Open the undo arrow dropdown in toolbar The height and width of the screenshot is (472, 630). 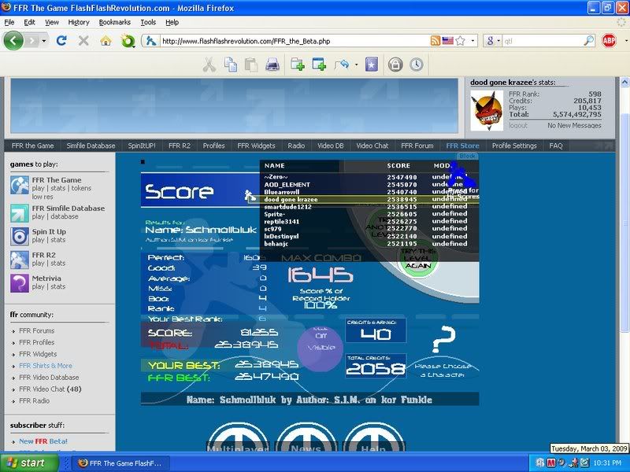(356, 65)
